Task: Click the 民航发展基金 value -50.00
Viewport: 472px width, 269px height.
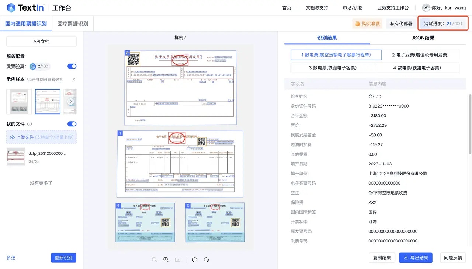Action: pyautogui.click(x=375, y=135)
